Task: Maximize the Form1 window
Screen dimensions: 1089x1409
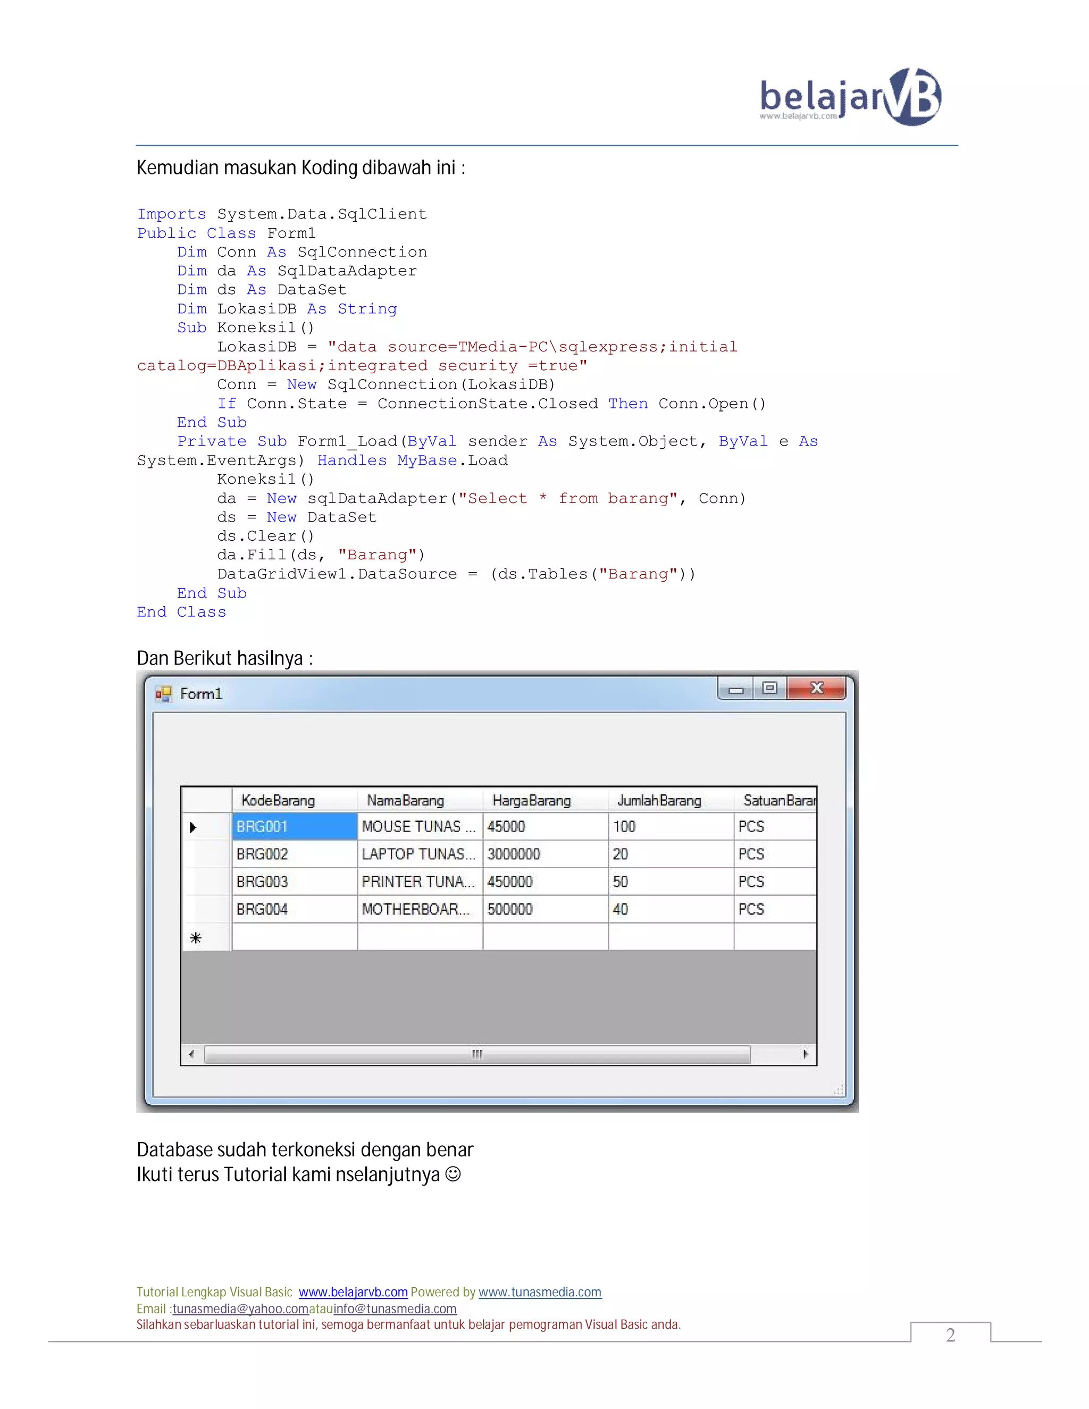Action: 769,689
